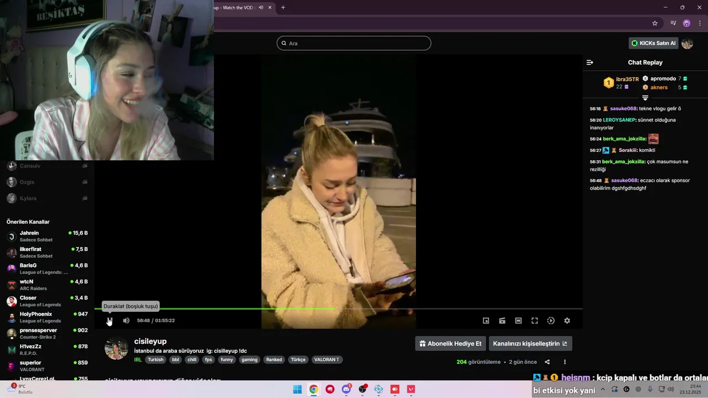Open HolyPhoenix recommended channel

point(47,317)
